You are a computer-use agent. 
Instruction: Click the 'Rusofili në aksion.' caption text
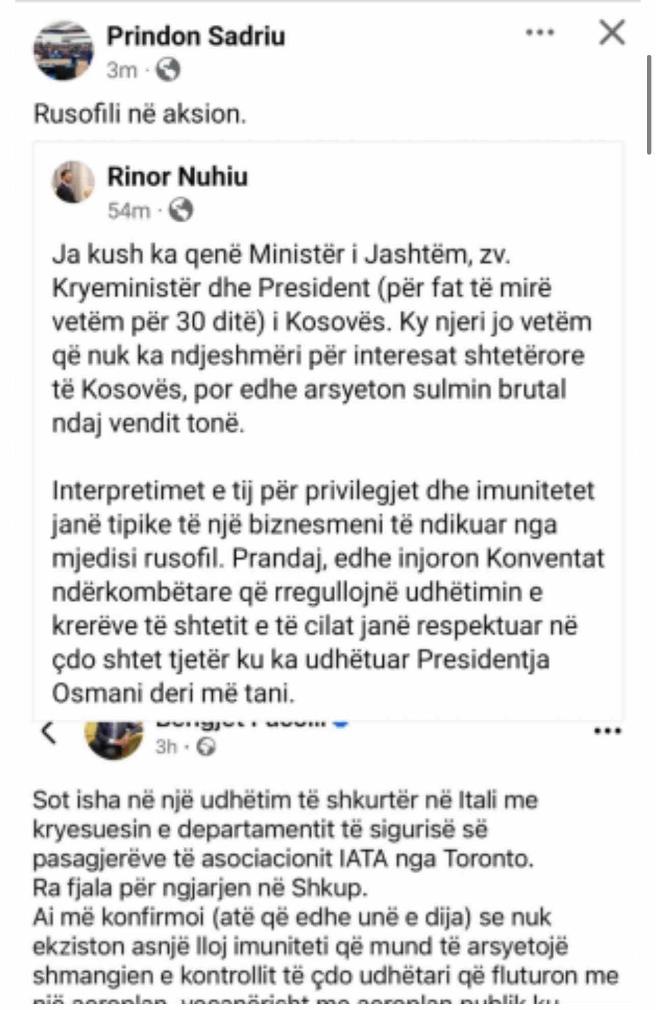[140, 114]
